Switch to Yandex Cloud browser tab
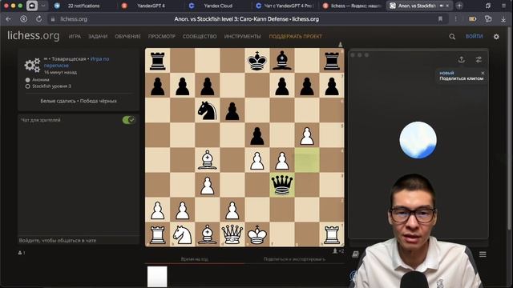This screenshot has height=288, width=513. click(218, 6)
